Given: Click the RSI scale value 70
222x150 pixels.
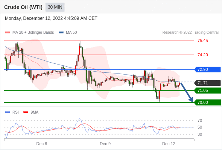Looking at the screenshot, I should [200, 120].
